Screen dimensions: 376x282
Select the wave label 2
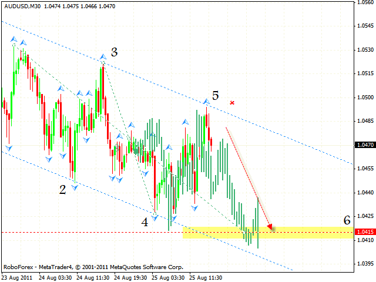(63, 190)
